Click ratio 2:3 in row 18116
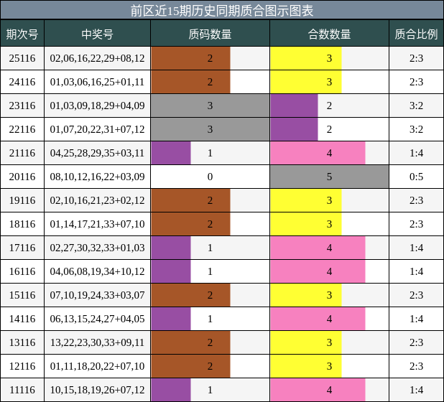This screenshot has height=402, width=444. [x=416, y=224]
